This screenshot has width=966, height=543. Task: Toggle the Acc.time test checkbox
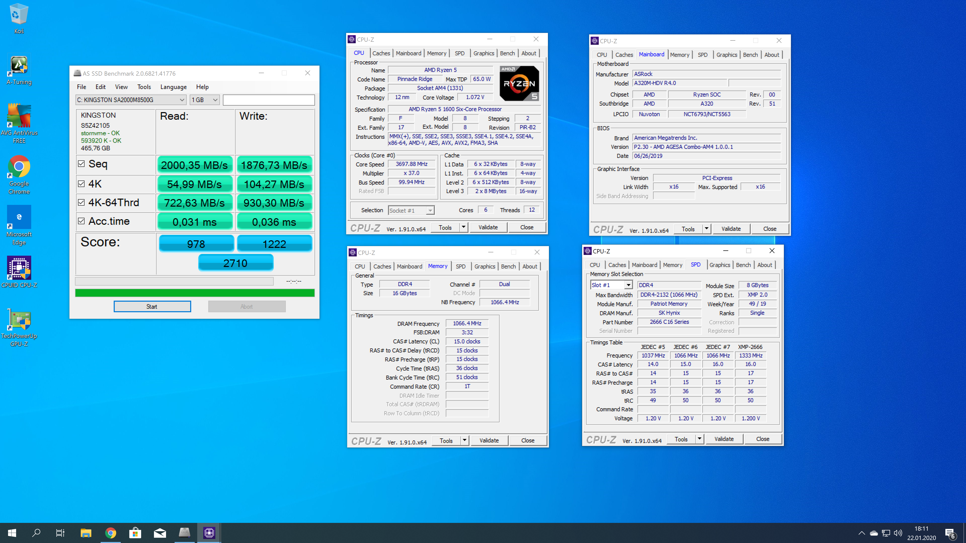[81, 221]
